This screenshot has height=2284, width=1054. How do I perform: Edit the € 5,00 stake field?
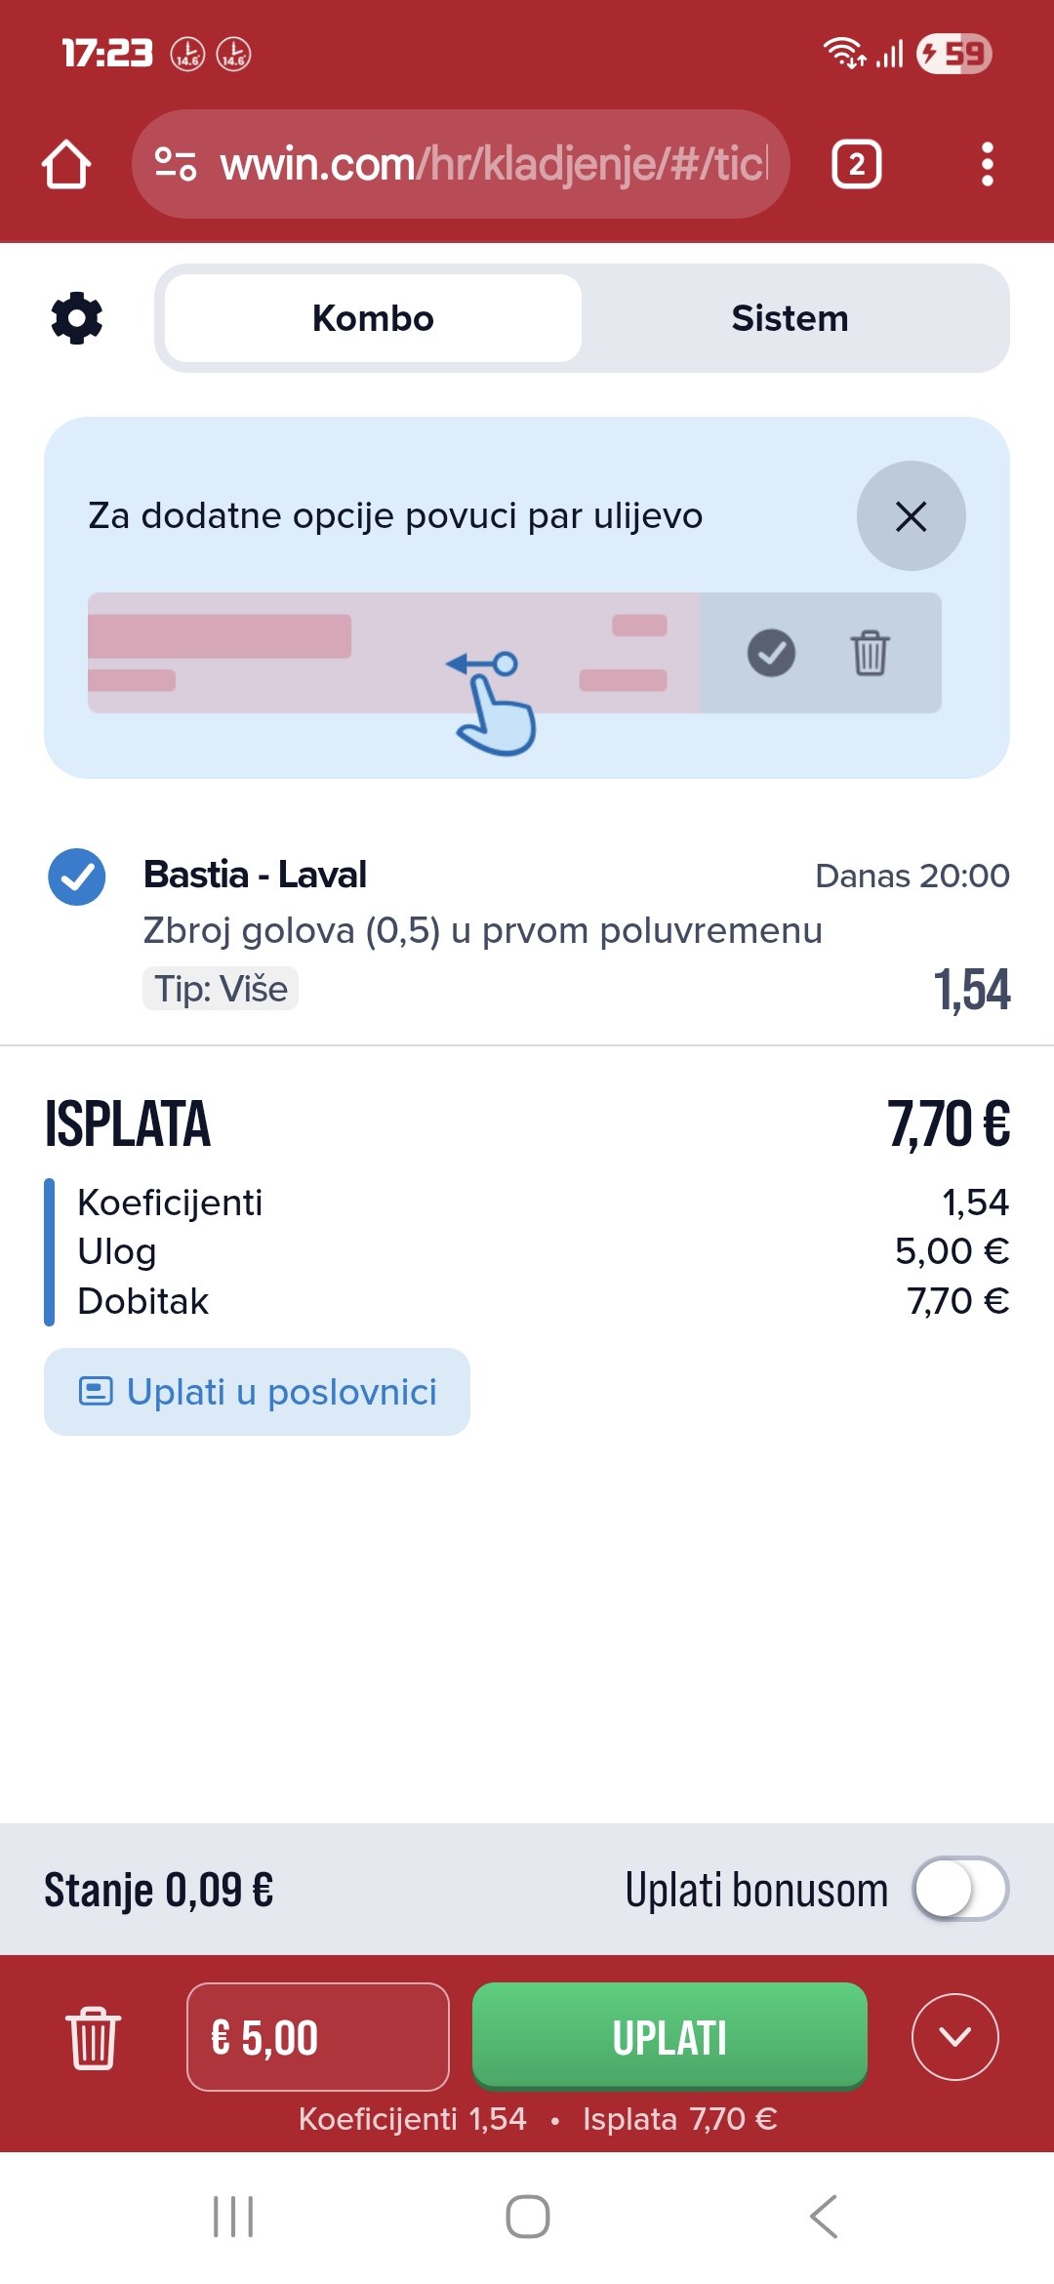pos(318,2037)
